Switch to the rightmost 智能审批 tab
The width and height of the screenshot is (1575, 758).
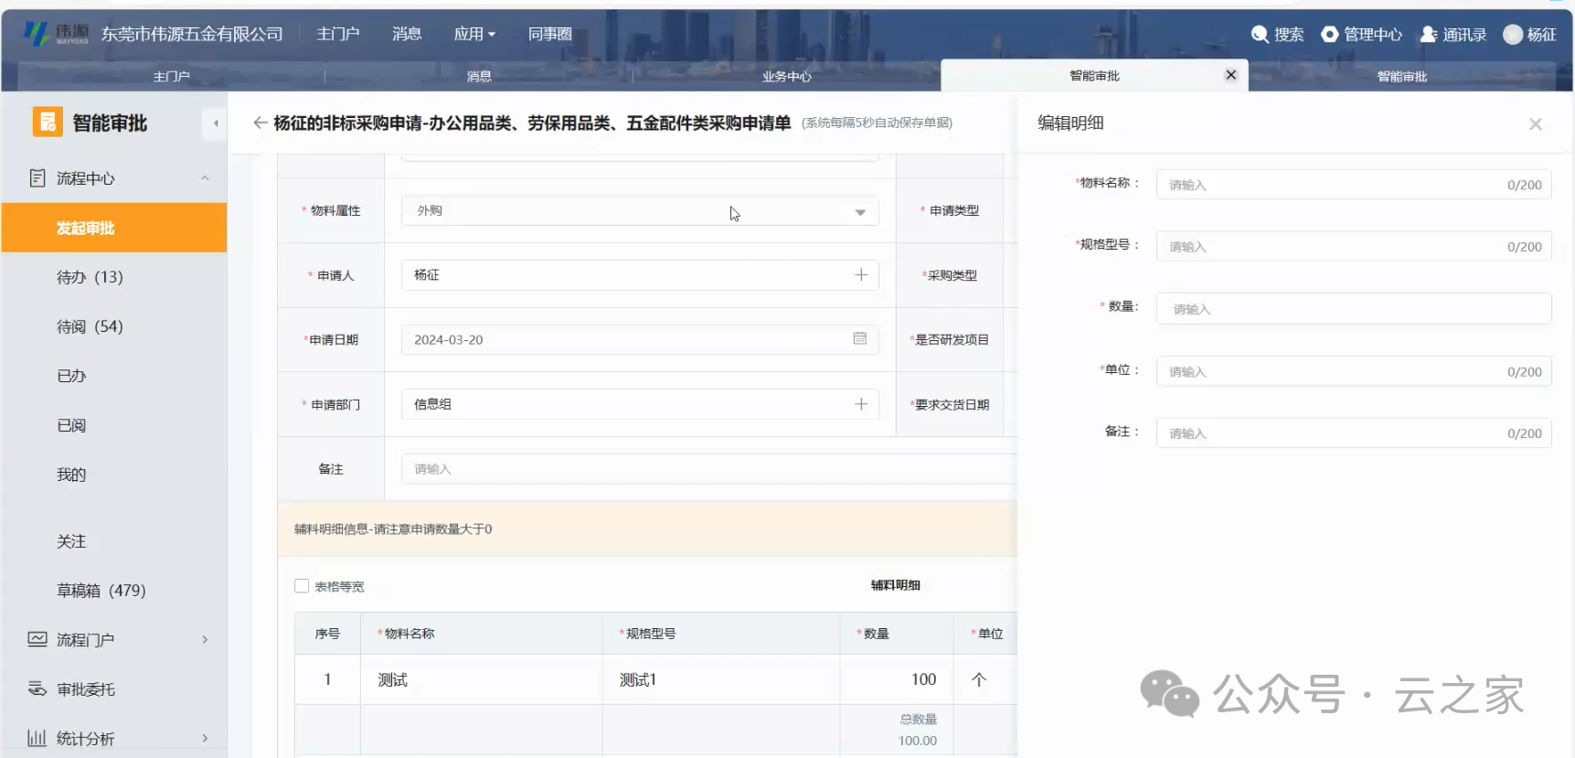pyautogui.click(x=1401, y=76)
